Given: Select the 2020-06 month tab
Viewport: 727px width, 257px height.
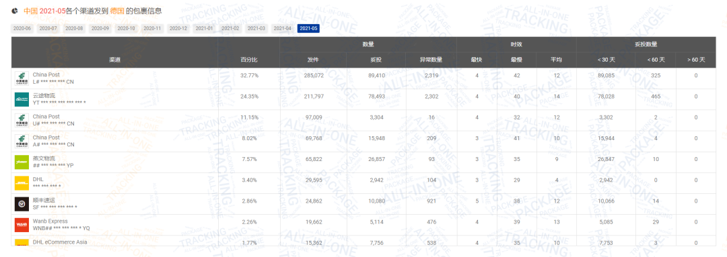Looking at the screenshot, I should (x=22, y=29).
